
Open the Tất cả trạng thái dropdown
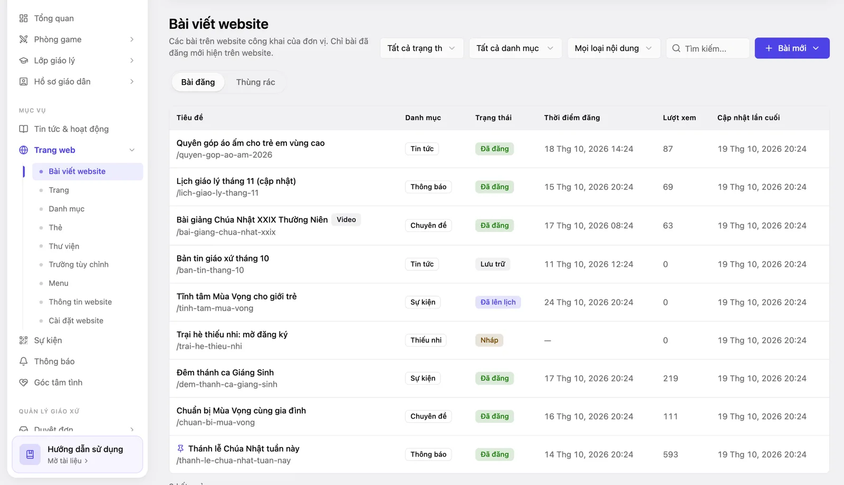[421, 48]
